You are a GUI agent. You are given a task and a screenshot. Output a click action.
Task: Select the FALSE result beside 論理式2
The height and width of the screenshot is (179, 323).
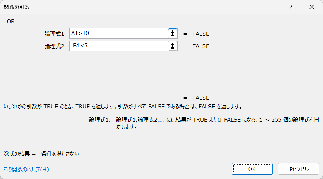click(201, 46)
